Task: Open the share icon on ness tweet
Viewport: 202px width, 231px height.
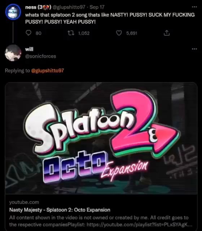Action: (167, 33)
